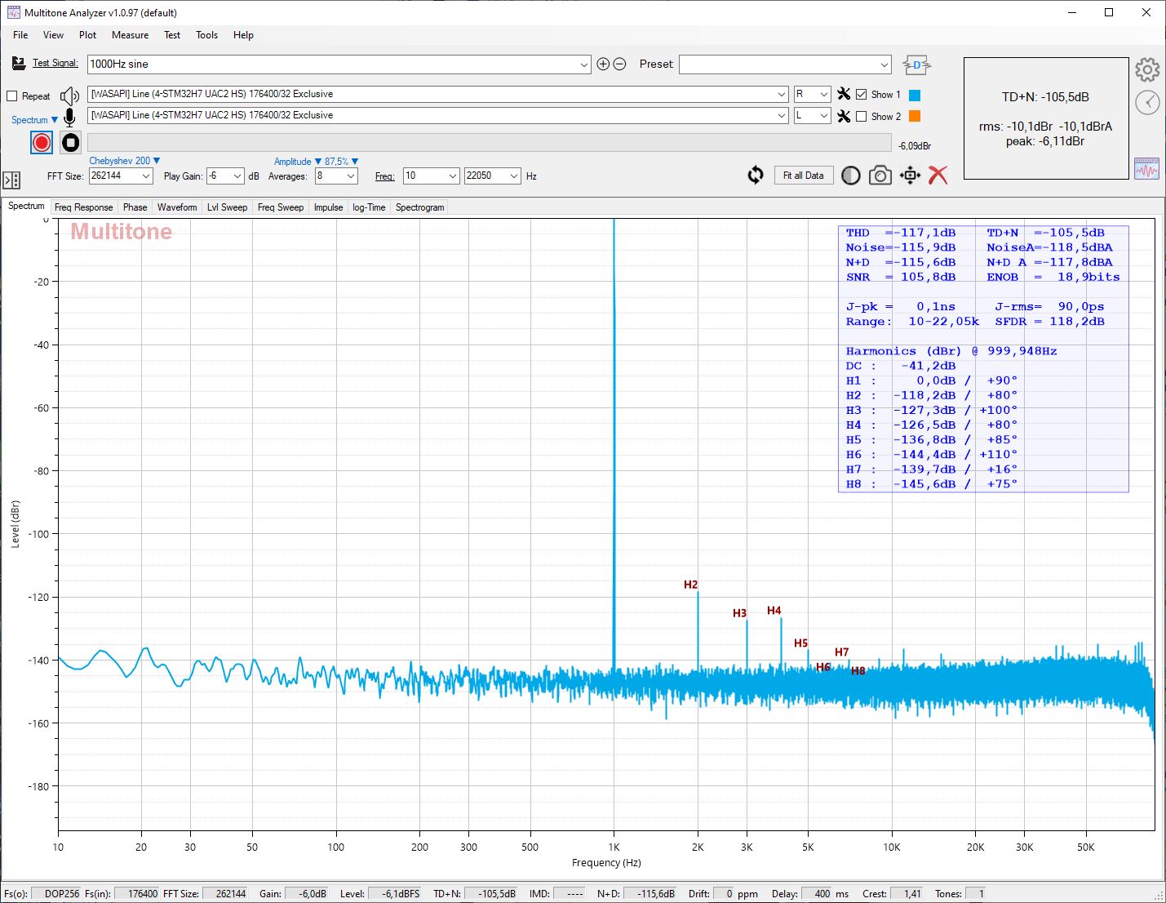Switch to the Lvl Sweep tab
This screenshot has width=1166, height=903.
(x=227, y=207)
